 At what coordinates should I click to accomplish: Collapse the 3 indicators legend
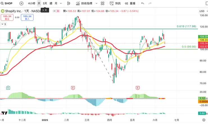[x=4, y=24]
